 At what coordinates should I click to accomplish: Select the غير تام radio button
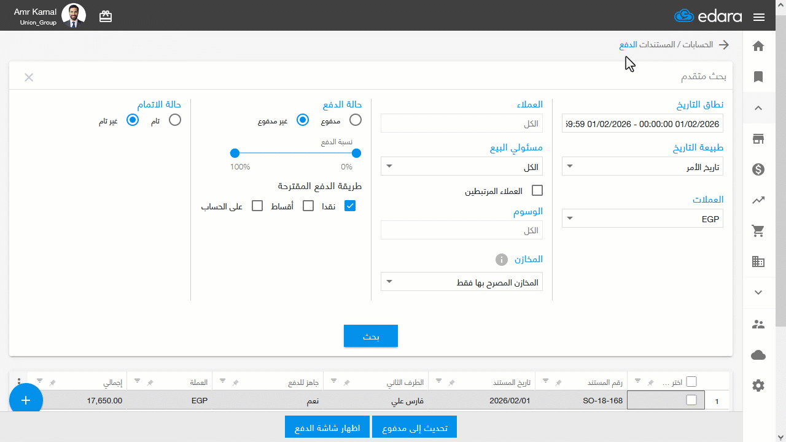(133, 120)
